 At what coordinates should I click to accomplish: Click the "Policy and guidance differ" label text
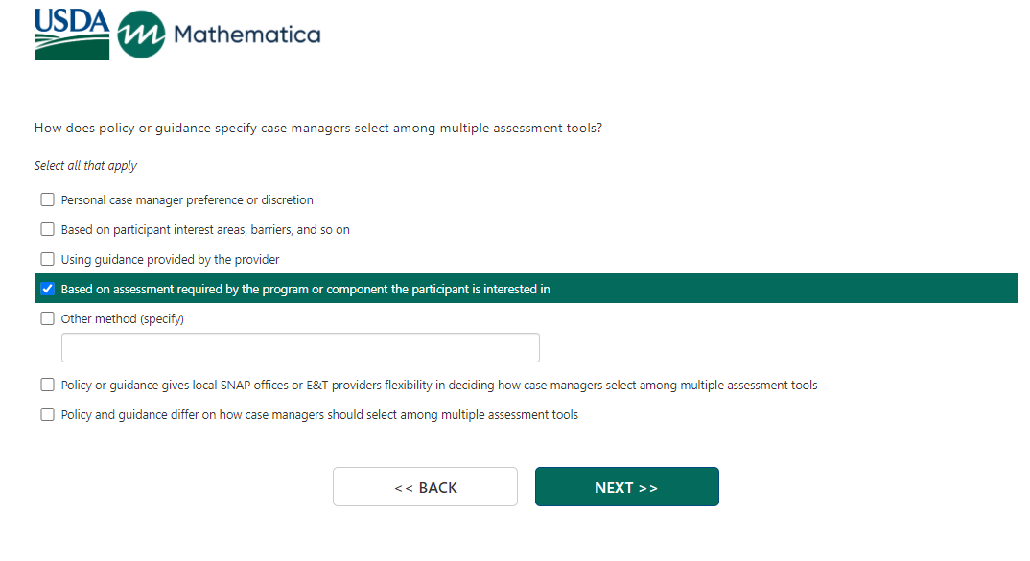tap(319, 415)
